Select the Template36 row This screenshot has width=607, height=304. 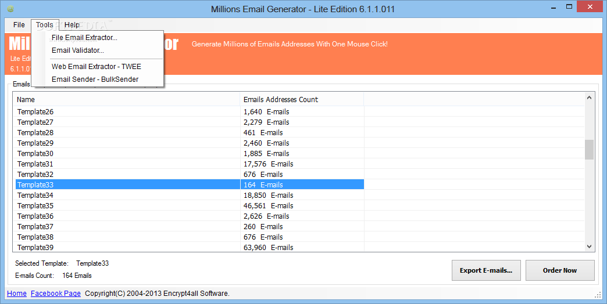[190, 216]
